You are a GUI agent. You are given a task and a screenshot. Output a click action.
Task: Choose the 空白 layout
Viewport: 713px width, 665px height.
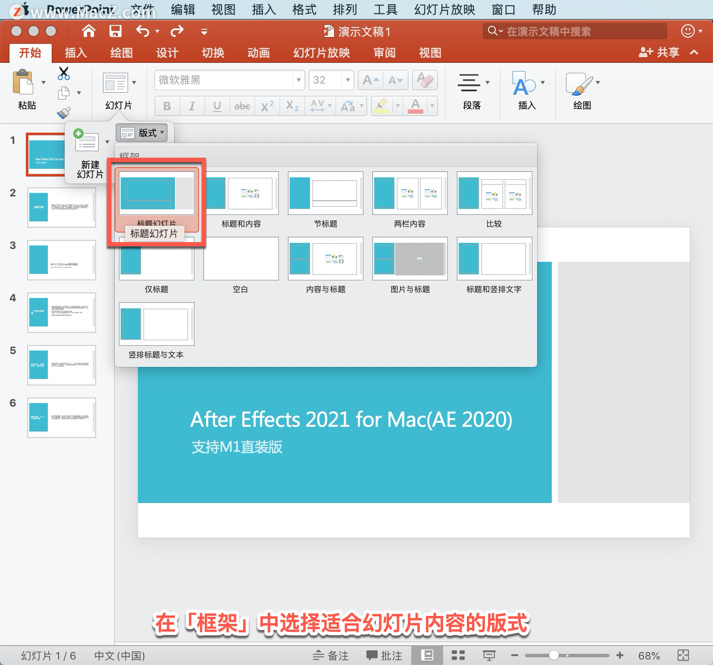241,266
